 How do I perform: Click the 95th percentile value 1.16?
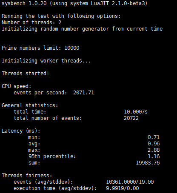point(154,156)
